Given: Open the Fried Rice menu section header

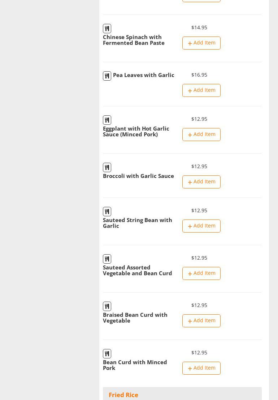Looking at the screenshot, I should pos(123,395).
